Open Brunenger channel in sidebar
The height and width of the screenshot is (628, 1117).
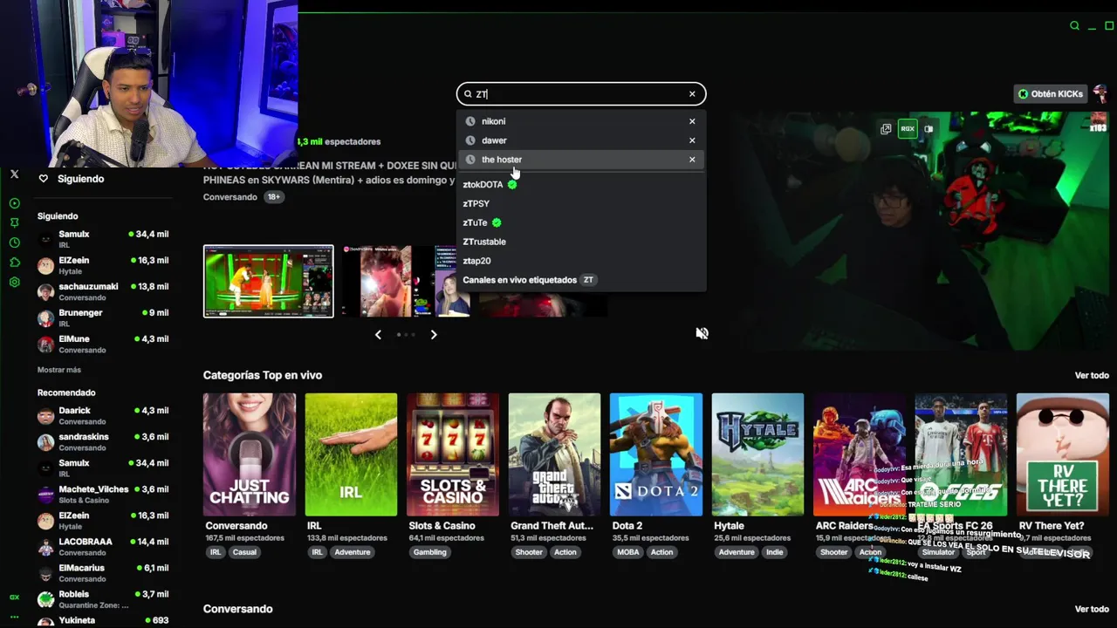point(103,317)
